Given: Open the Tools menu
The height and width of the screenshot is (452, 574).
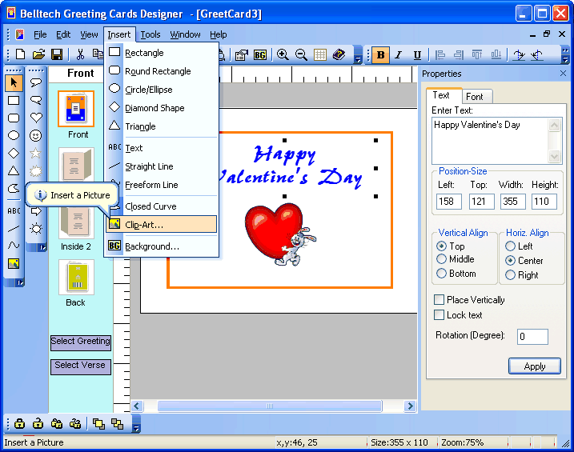Looking at the screenshot, I should tap(151, 34).
